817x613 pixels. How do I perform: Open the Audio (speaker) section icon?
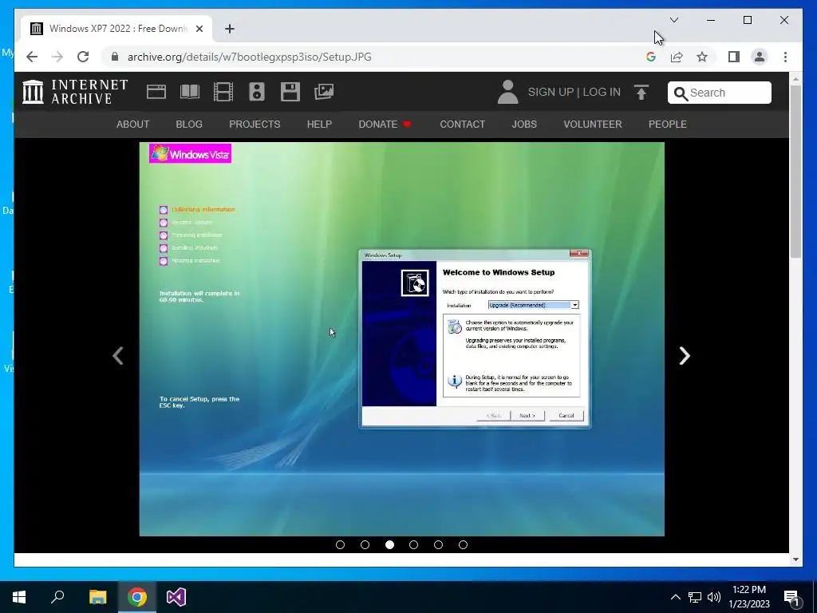pos(257,92)
